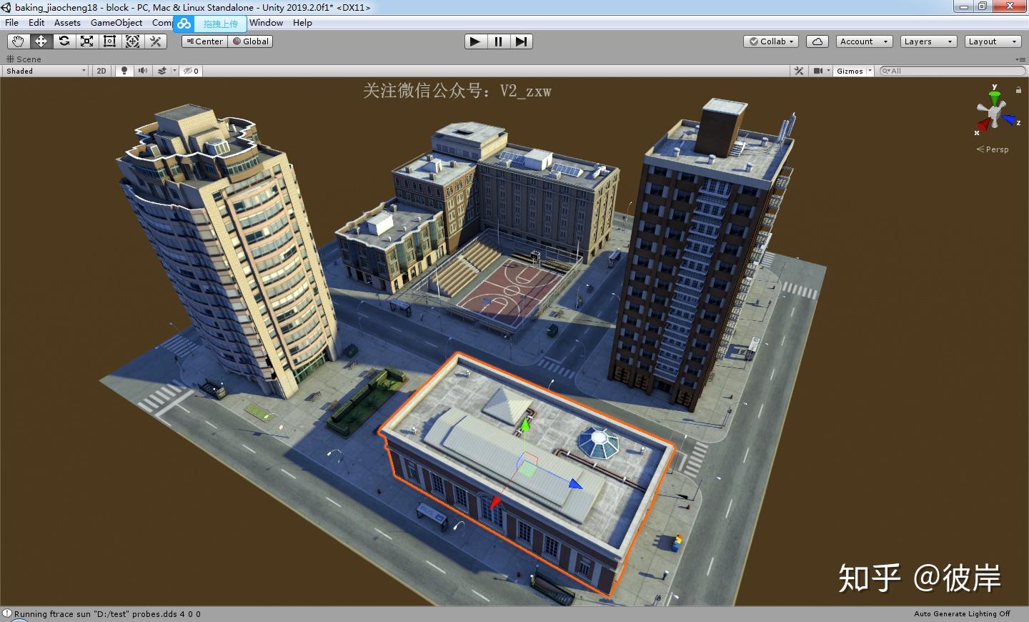Click the Baidu cloud upload icon
This screenshot has width=1029, height=622.
184,24
